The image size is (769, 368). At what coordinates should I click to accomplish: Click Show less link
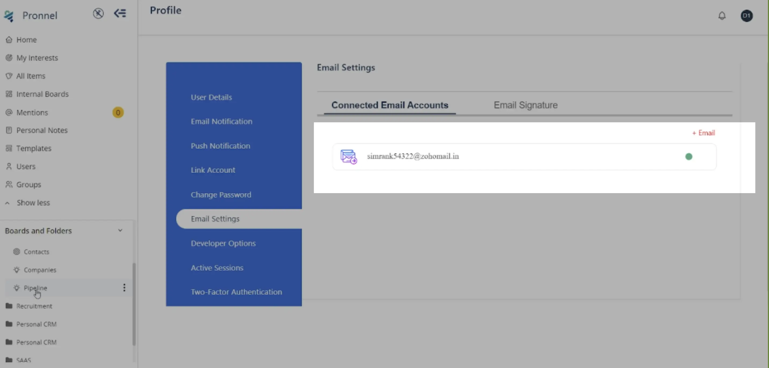[x=33, y=203]
